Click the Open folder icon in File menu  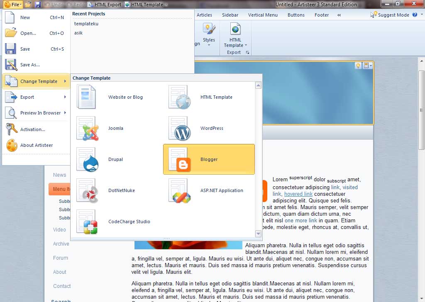pyautogui.click(x=11, y=33)
